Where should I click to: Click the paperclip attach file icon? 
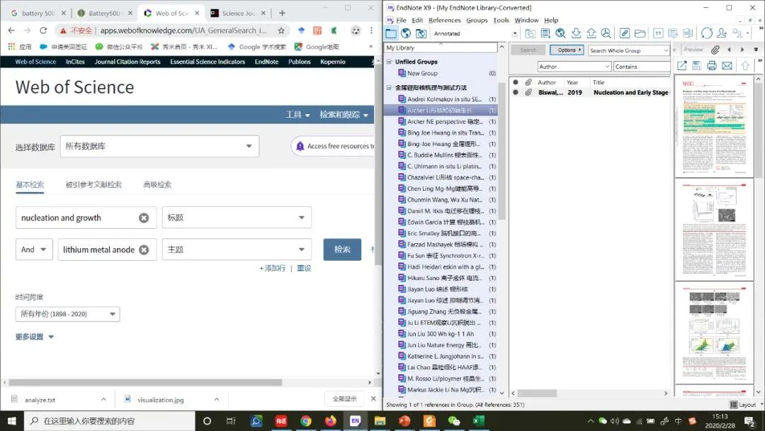[715, 50]
